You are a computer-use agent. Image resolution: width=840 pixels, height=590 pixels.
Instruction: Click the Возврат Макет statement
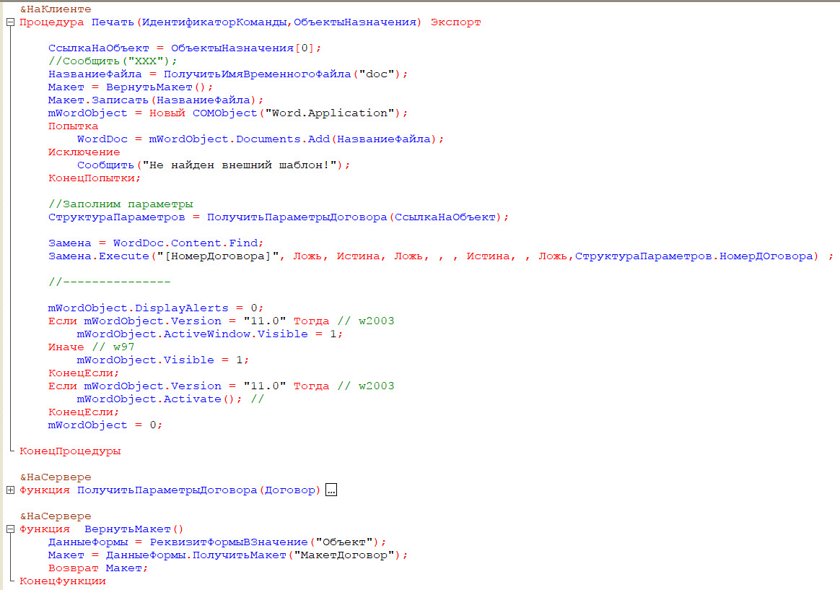[97, 568]
